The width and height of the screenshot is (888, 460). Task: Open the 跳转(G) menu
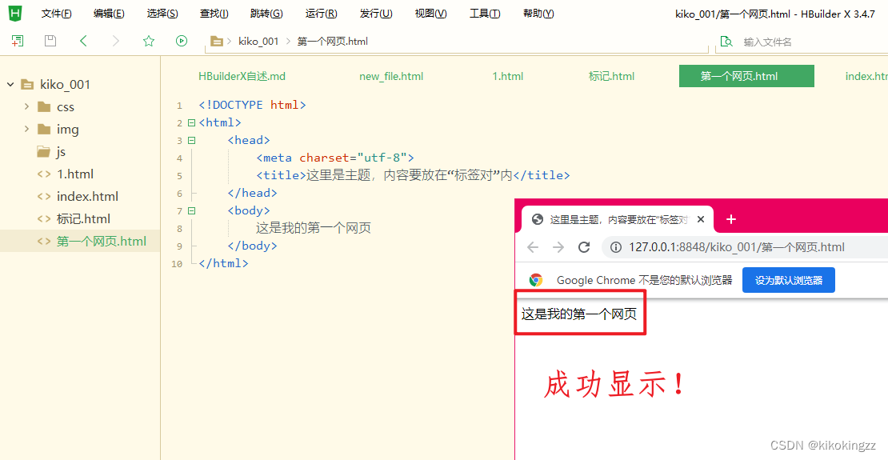(266, 14)
